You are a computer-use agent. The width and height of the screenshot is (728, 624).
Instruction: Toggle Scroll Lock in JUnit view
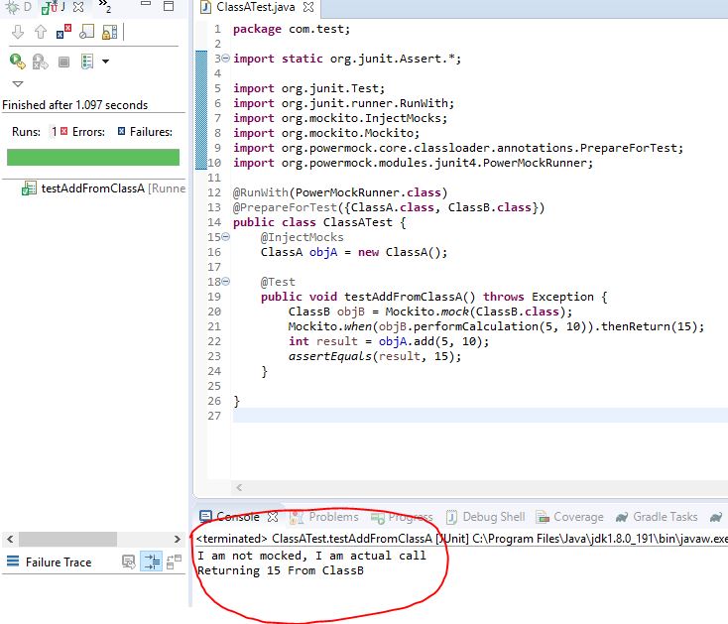tap(109, 32)
